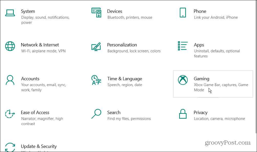The image size is (257, 152).
Task: Select the Privacy lock icon
Action: coord(183,114)
